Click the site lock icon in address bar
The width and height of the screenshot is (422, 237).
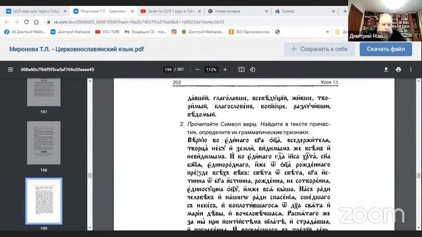click(x=48, y=22)
